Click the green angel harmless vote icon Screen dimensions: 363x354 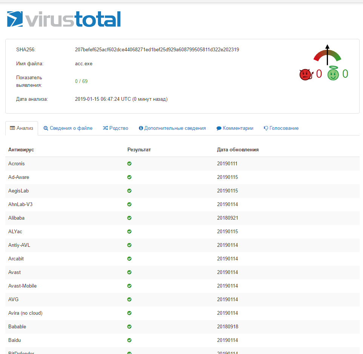[x=333, y=73]
